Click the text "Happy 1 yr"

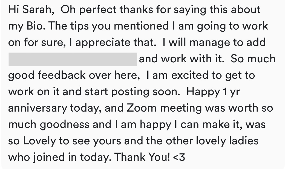pos(213,92)
